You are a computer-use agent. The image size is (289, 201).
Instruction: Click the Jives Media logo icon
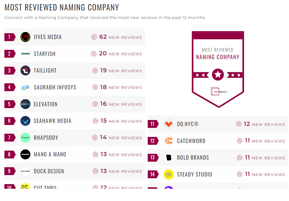(x=25, y=37)
